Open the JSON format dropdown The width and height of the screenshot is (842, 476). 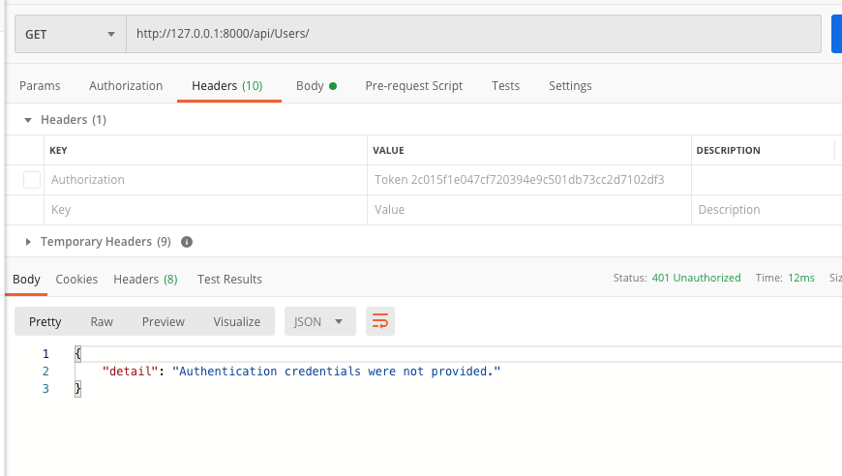pyautogui.click(x=320, y=321)
